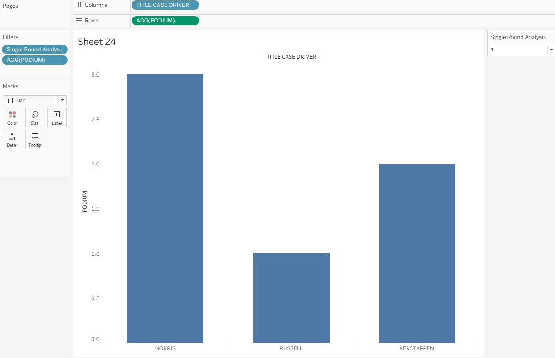Click the PODIUM axis title
This screenshot has height=358, width=555.
[85, 201]
